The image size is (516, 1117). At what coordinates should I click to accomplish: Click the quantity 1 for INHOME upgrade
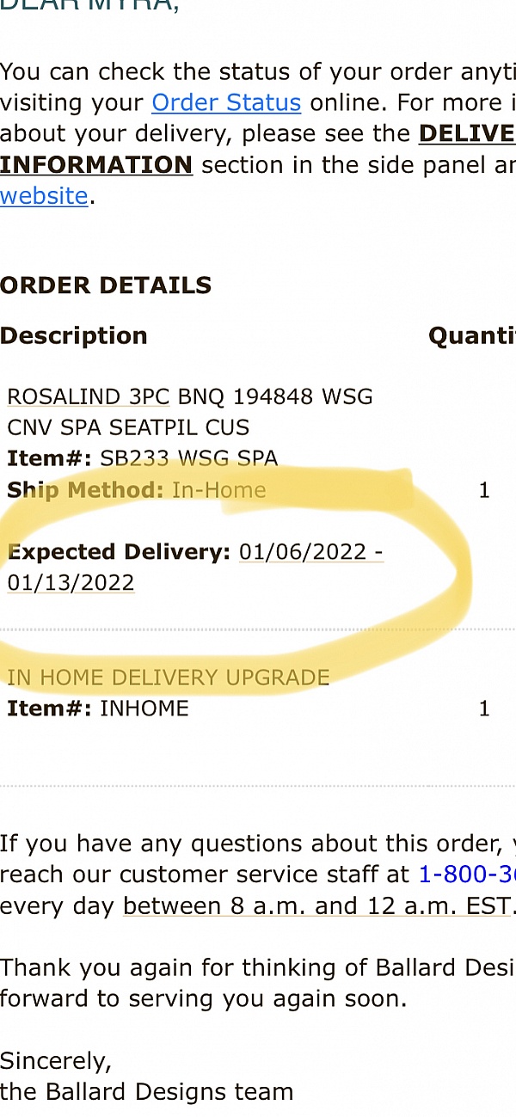pyautogui.click(x=484, y=709)
